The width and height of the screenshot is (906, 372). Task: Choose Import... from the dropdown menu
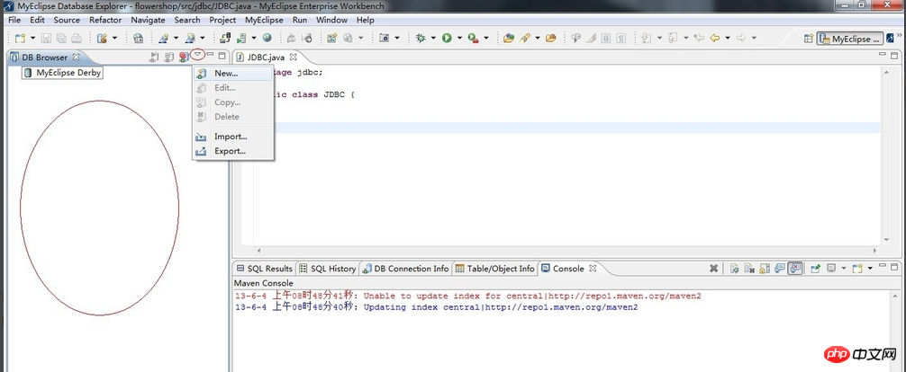231,137
